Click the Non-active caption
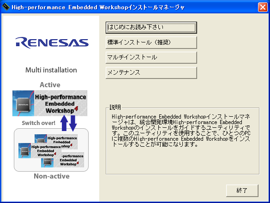Screen dimensions: 270x203 52,176
